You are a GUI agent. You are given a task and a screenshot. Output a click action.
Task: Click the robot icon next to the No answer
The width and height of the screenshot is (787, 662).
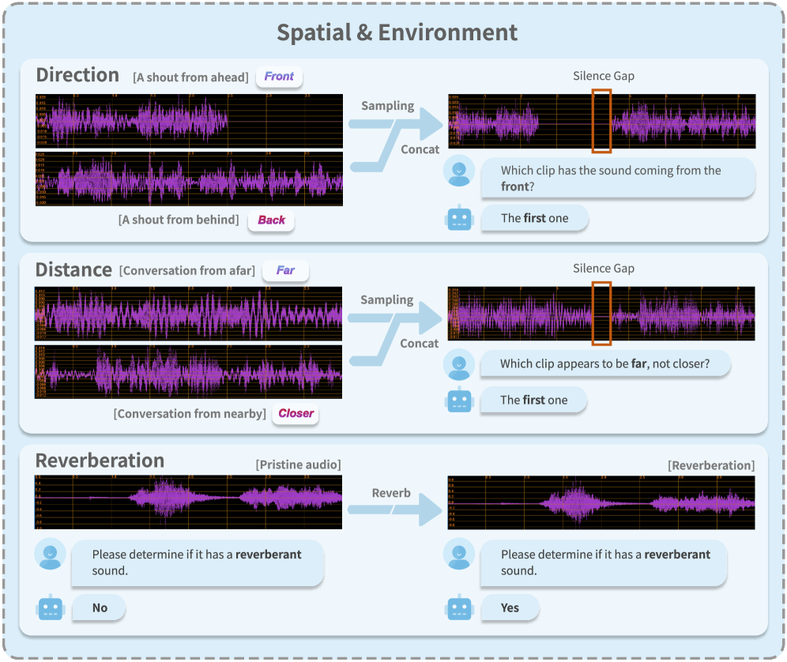pos(50,608)
